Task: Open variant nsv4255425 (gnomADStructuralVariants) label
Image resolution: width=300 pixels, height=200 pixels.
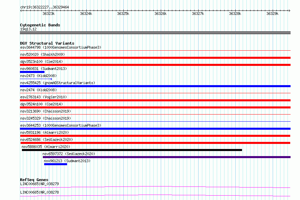Action: pos(58,83)
